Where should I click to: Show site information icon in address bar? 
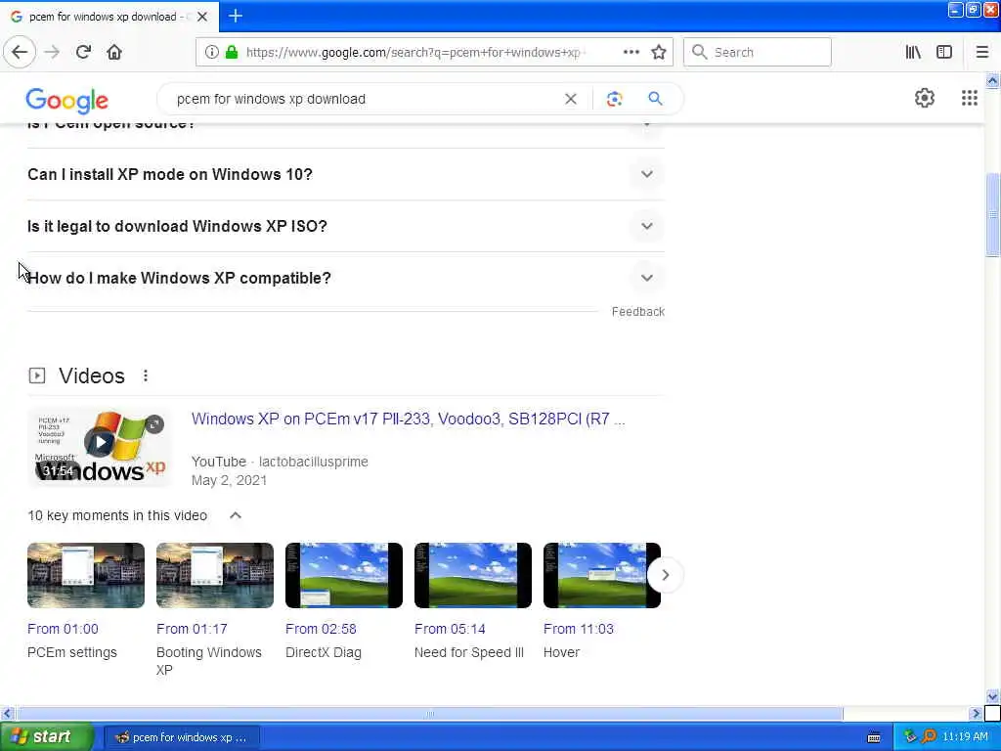click(x=211, y=52)
